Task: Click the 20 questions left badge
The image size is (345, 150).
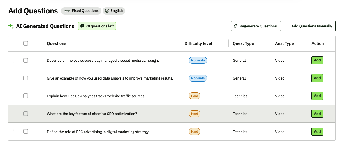Action: (x=97, y=26)
